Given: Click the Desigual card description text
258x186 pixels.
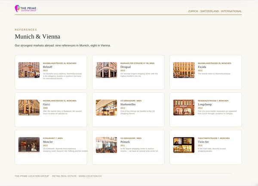Looking at the screenshot, I should click(x=139, y=75).
